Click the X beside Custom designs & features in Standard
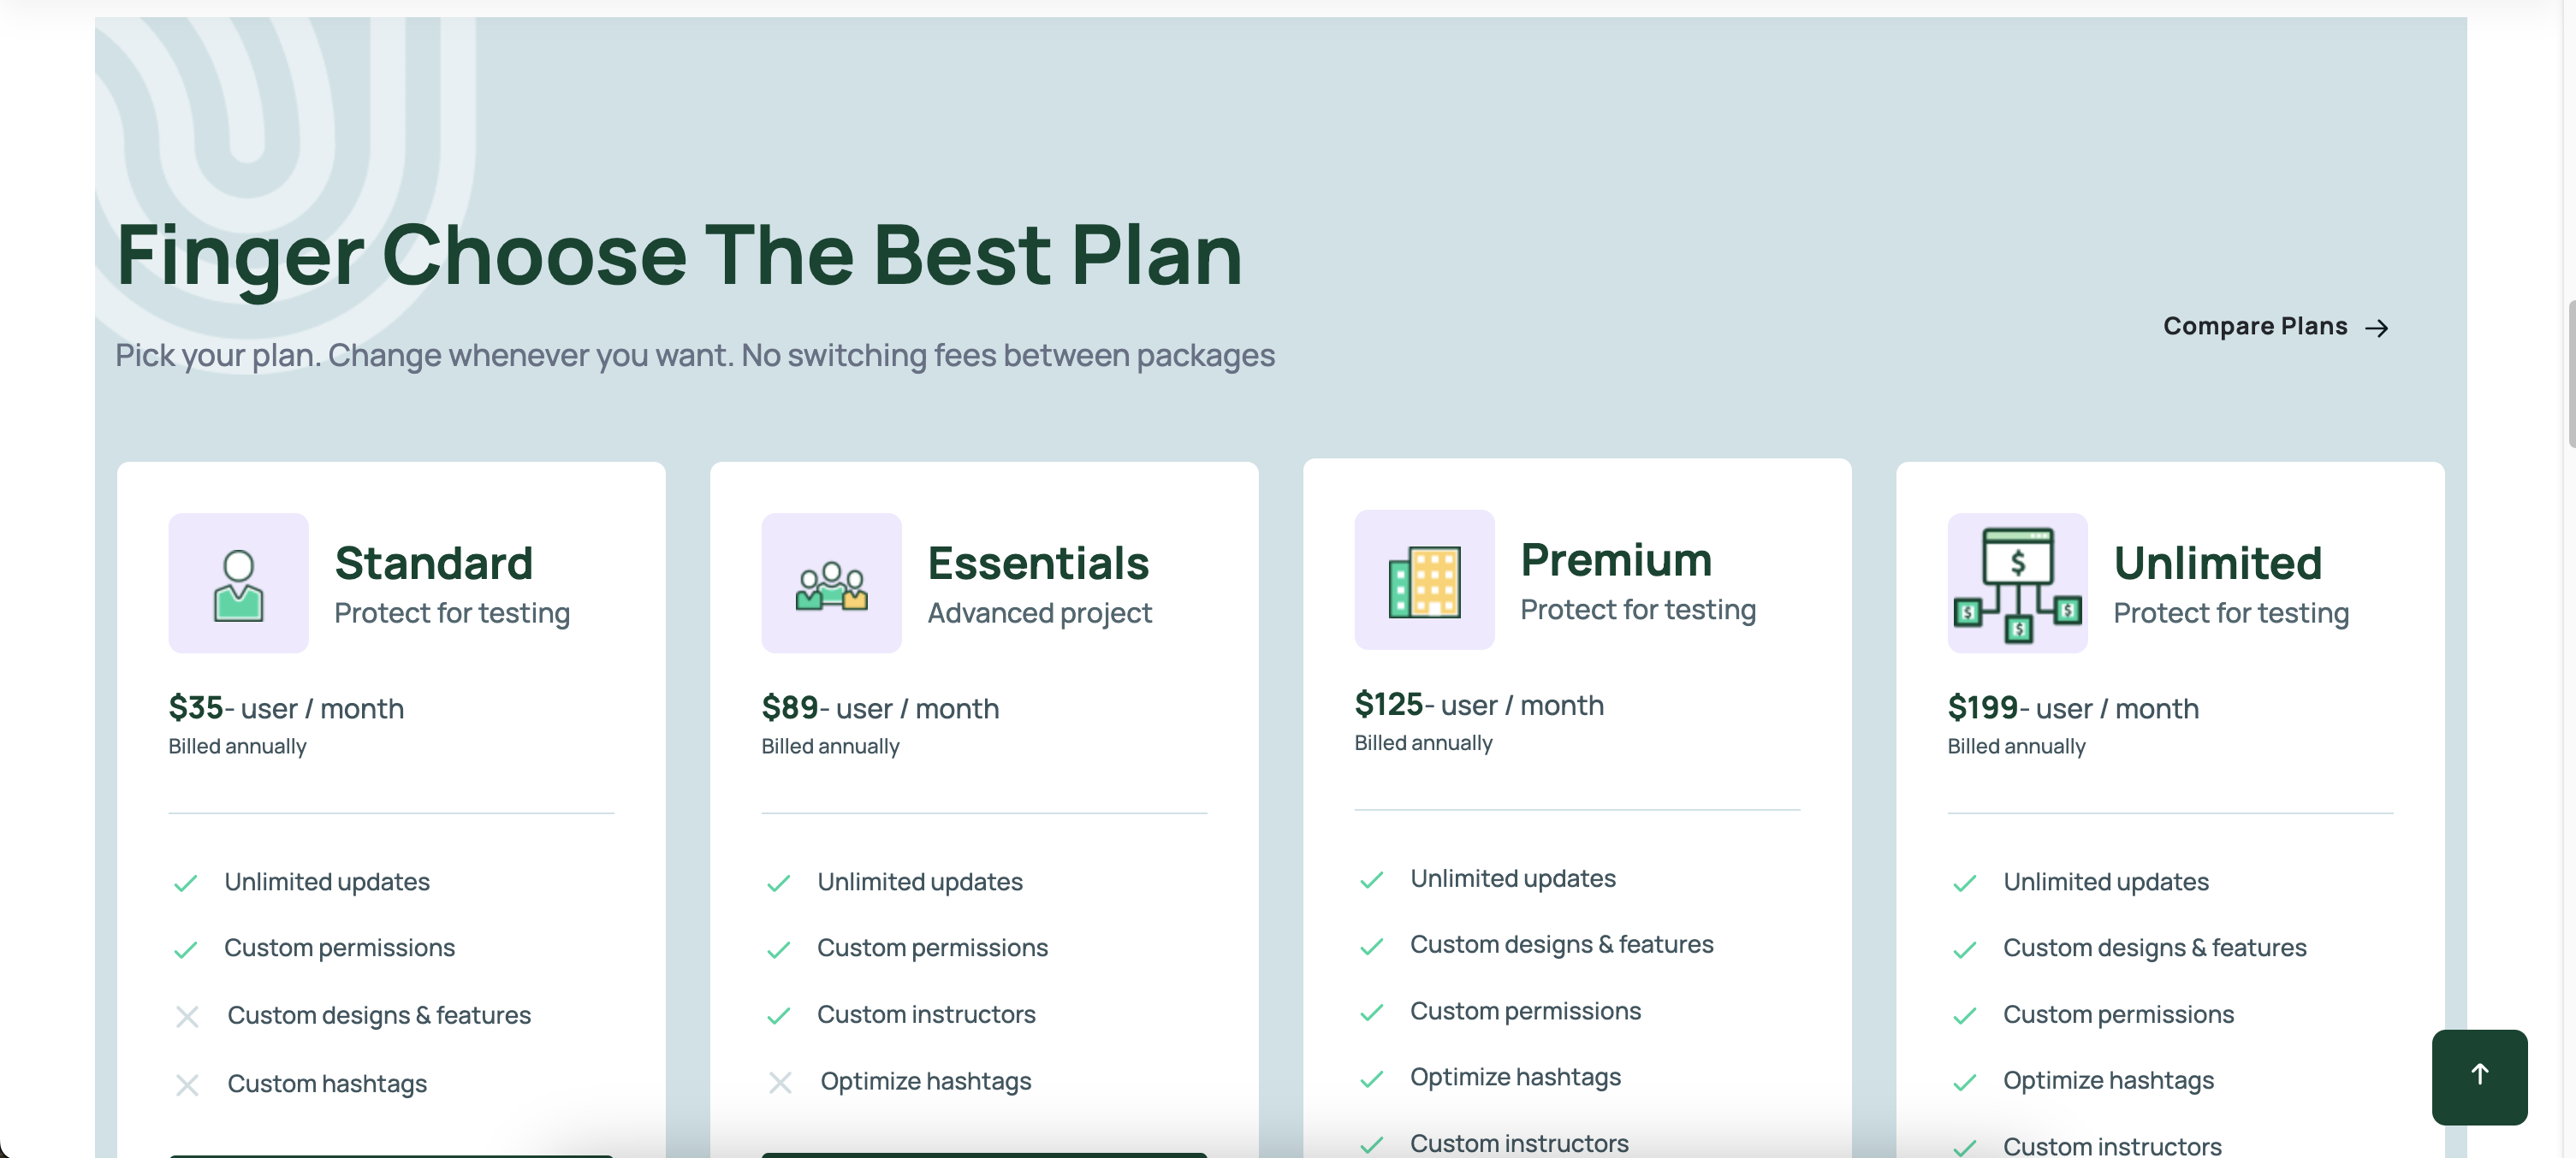The height and width of the screenshot is (1158, 2576). coord(187,1017)
